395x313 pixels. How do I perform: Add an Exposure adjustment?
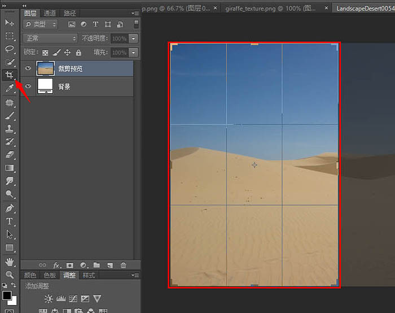[85, 299]
